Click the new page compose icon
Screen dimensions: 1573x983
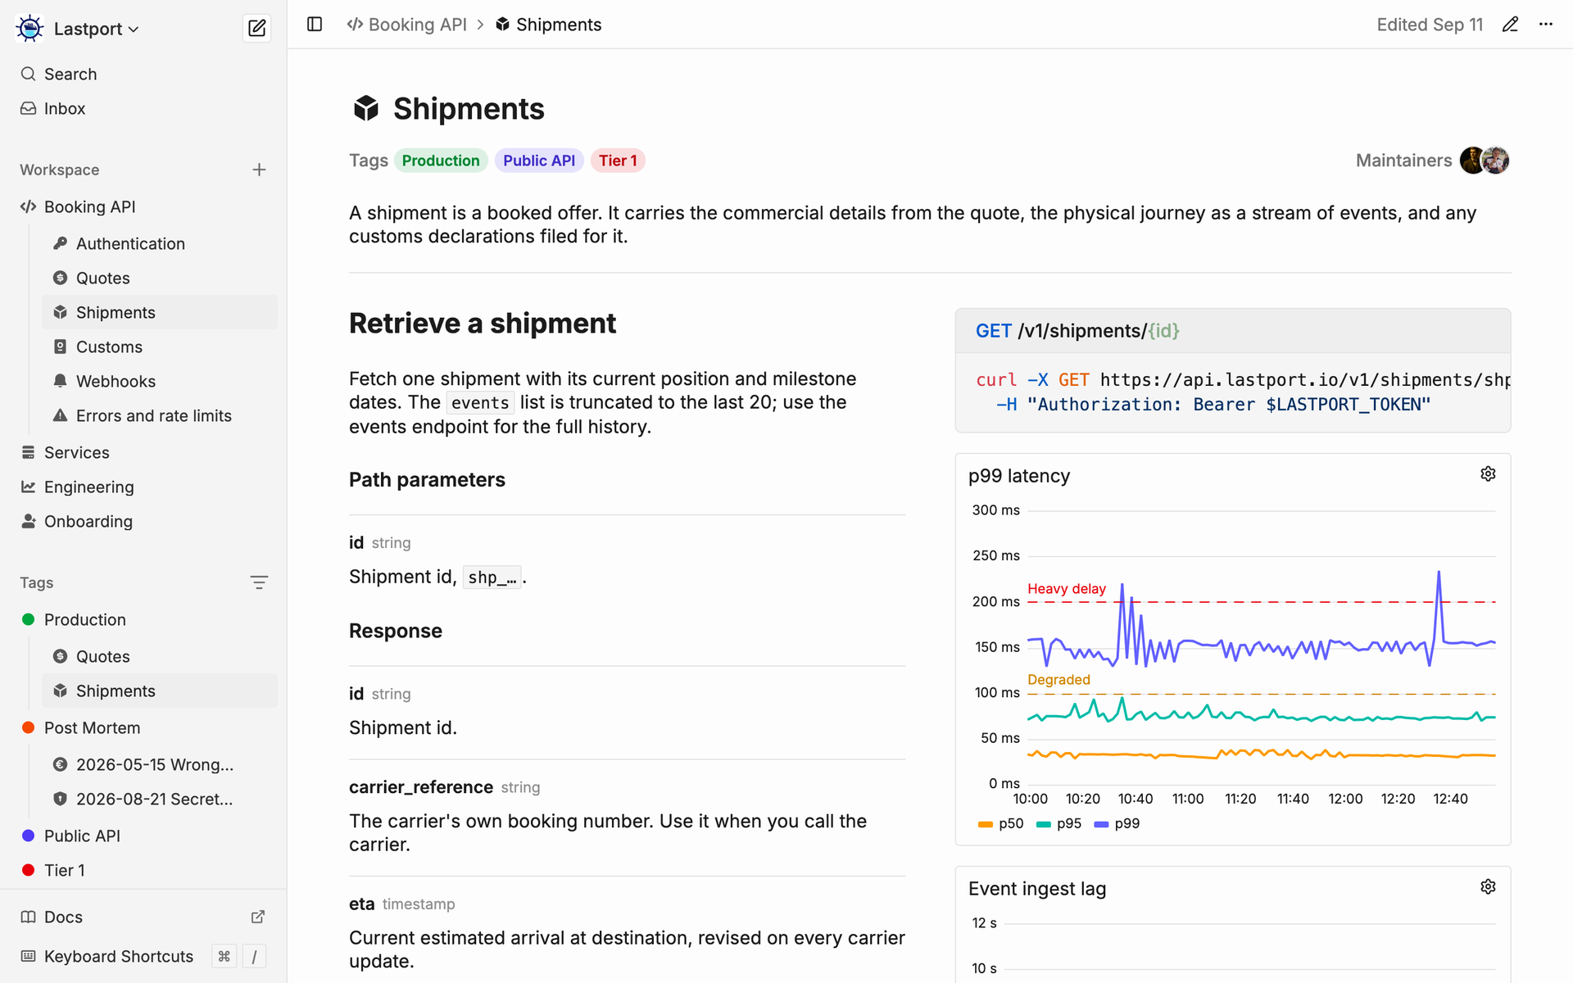(256, 29)
